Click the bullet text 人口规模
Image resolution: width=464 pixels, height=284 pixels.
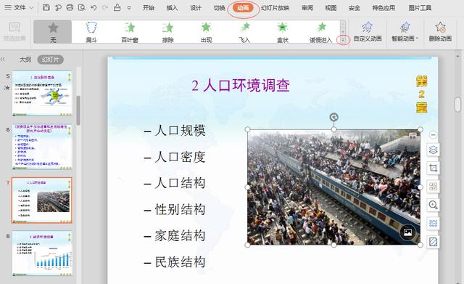point(180,131)
